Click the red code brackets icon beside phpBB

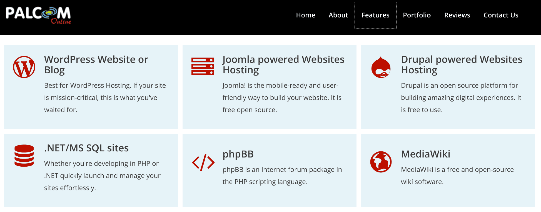coord(203,162)
